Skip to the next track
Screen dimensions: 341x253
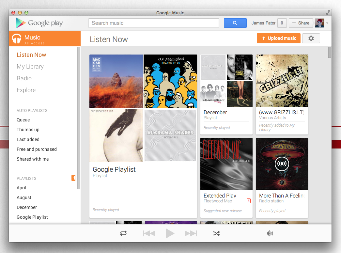tap(191, 233)
